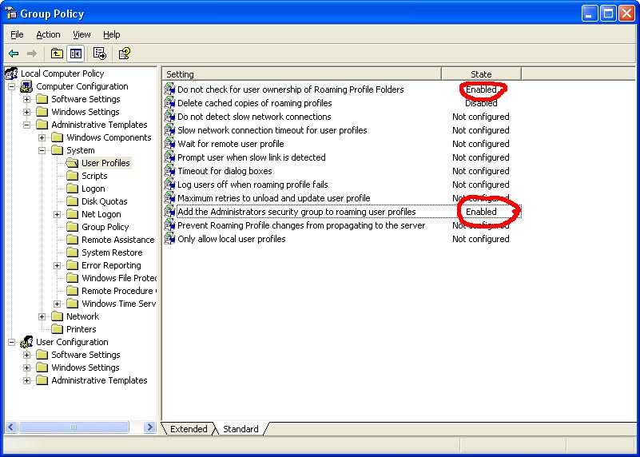Select 'Add the Administrators security group to roaming user profiles'

[x=296, y=212]
